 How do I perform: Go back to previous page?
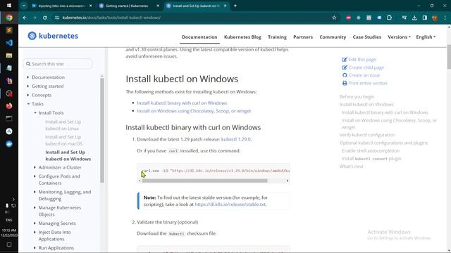tap(25, 18)
